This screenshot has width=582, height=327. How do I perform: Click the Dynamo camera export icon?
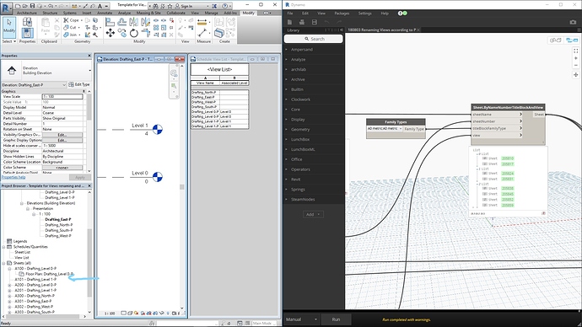pos(573,22)
